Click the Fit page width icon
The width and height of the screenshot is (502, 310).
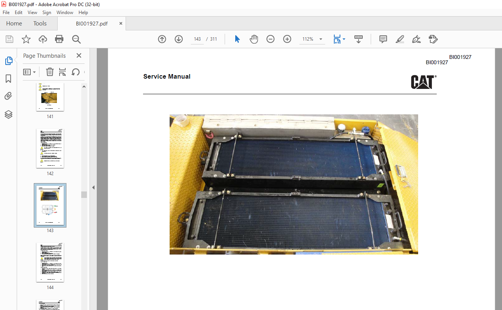pos(337,39)
